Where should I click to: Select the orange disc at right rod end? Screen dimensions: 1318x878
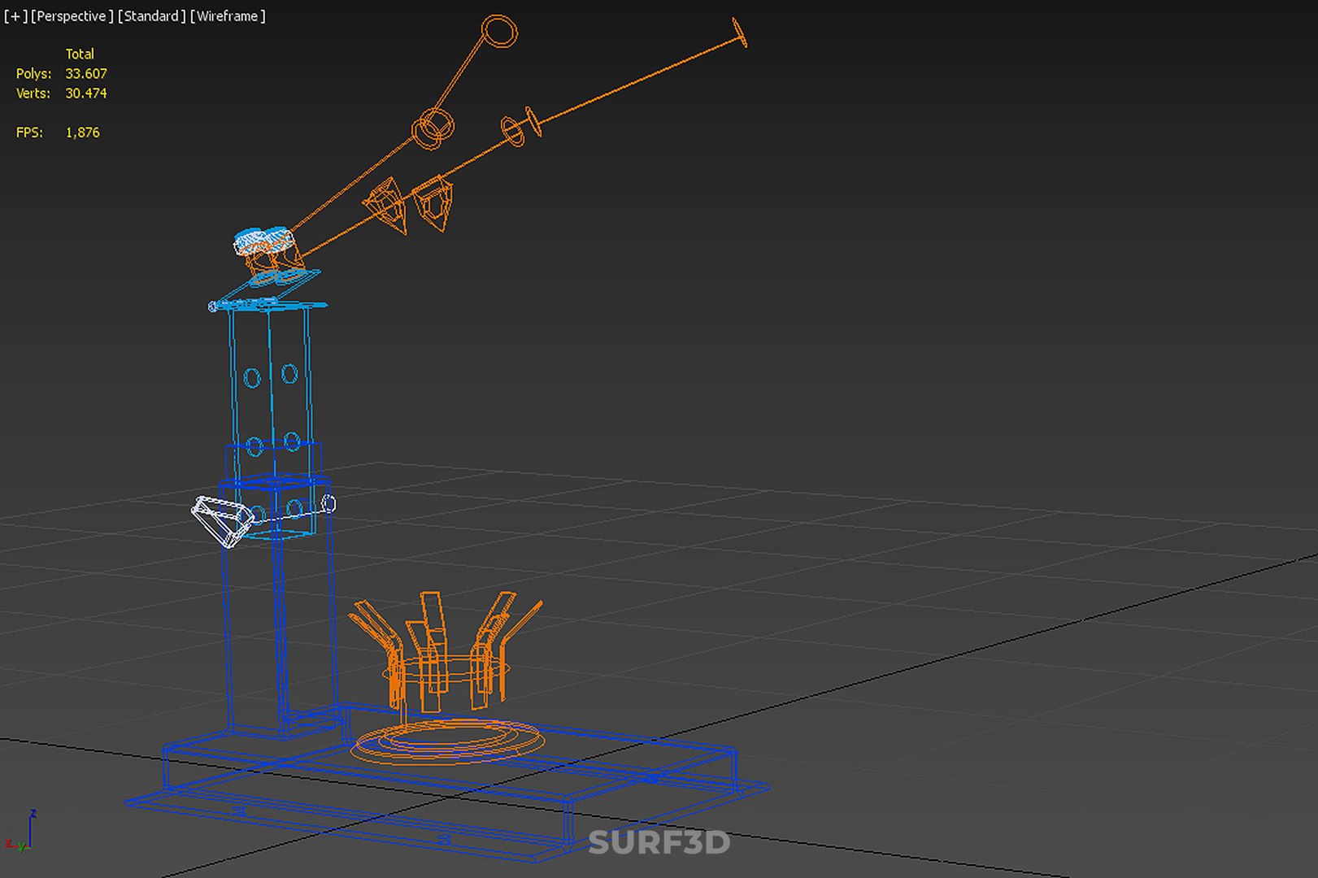click(740, 33)
